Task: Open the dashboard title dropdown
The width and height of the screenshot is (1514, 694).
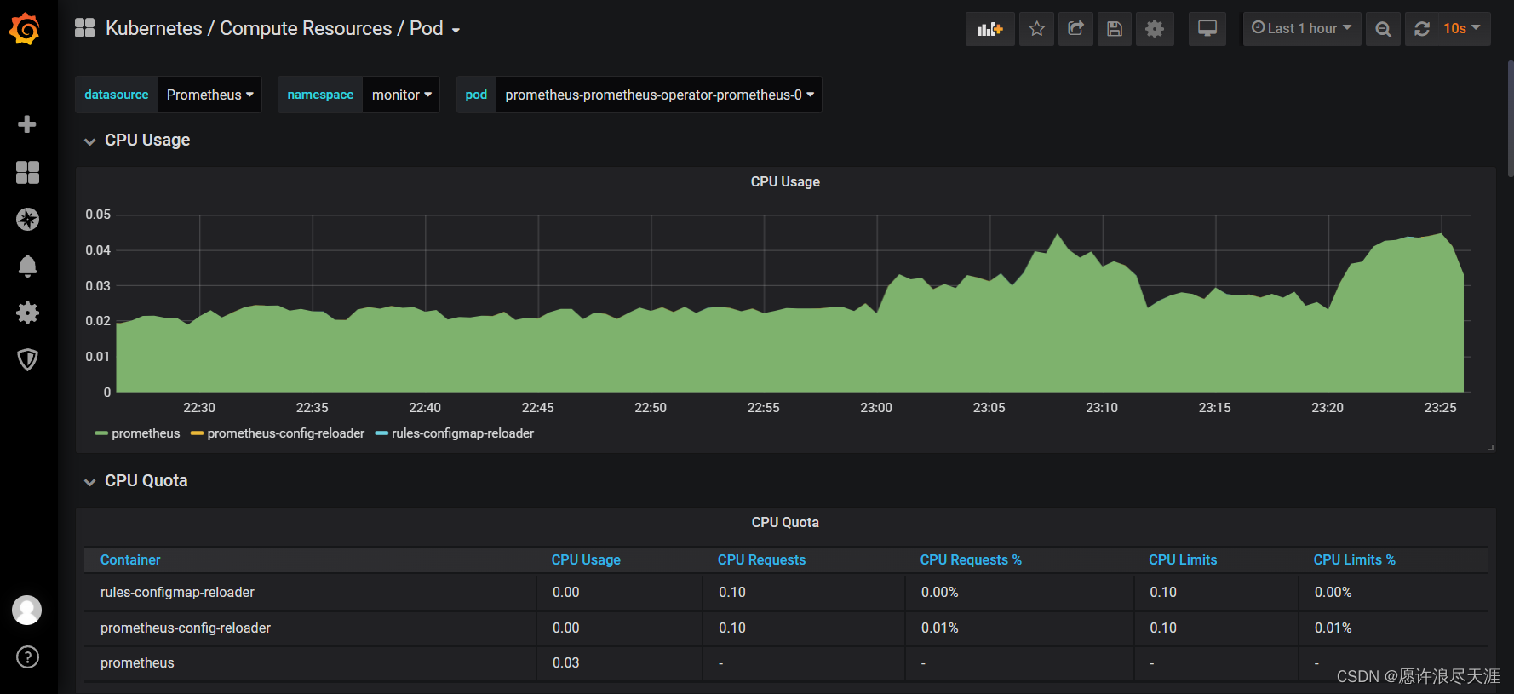Action: (x=283, y=29)
